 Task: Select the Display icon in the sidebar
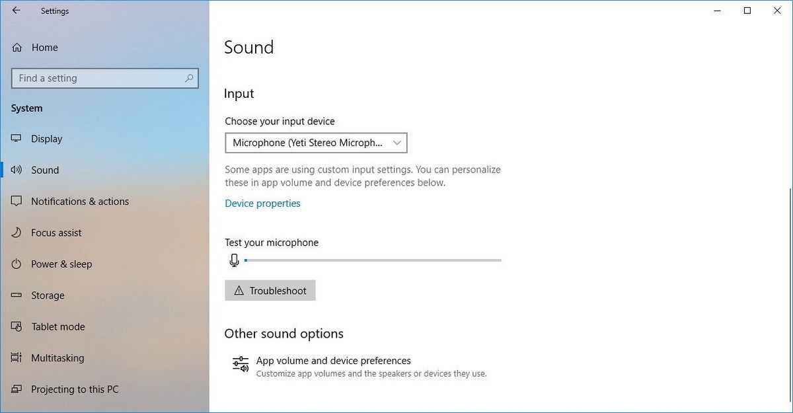[17, 139]
